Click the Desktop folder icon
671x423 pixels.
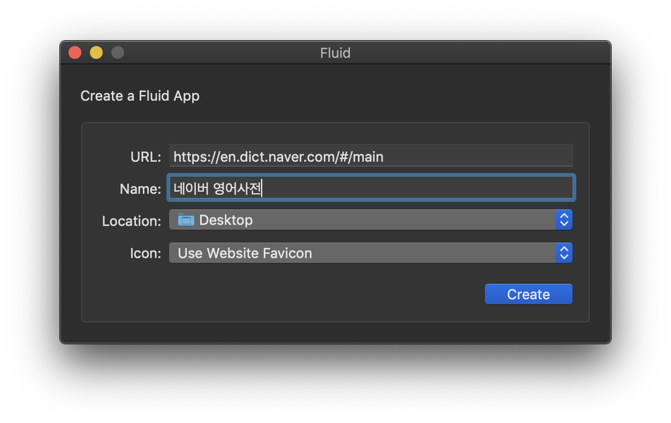pyautogui.click(x=186, y=220)
